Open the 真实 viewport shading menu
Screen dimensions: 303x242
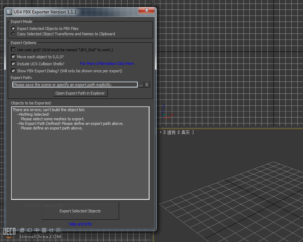click(186, 133)
